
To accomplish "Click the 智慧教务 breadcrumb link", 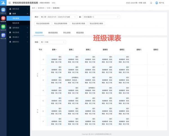I will (x=41, y=8).
